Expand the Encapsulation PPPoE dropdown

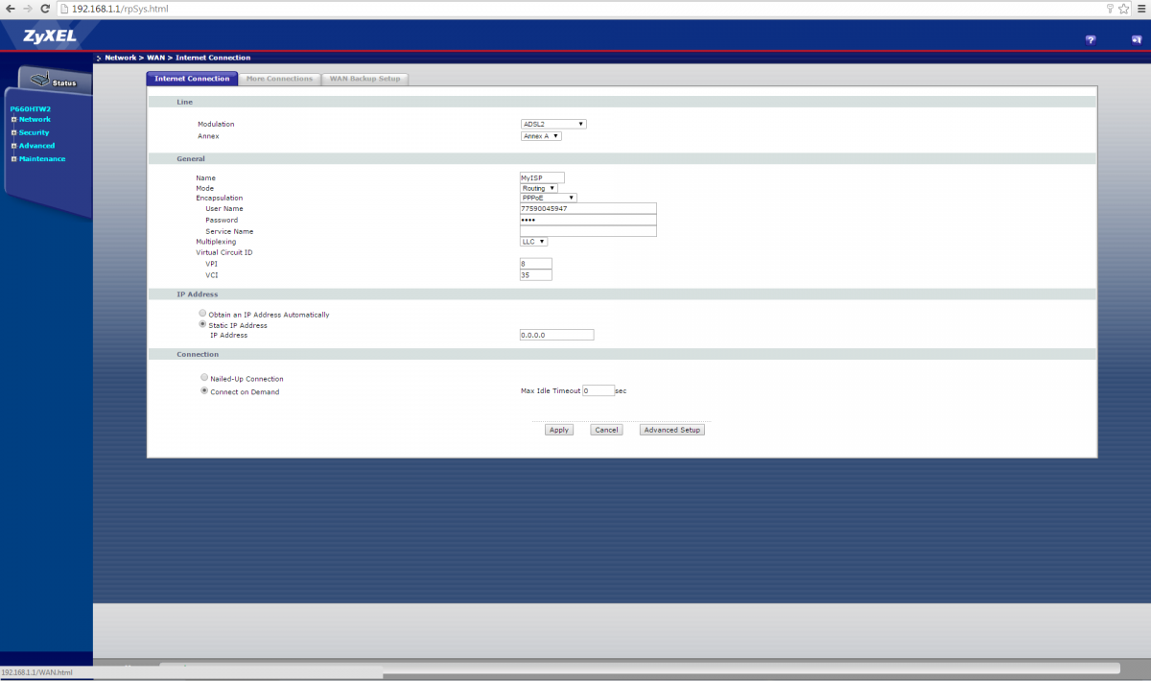coord(548,198)
